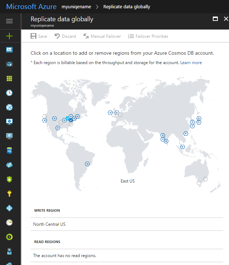Open Failover Priorities in the toolbar

(148, 36)
